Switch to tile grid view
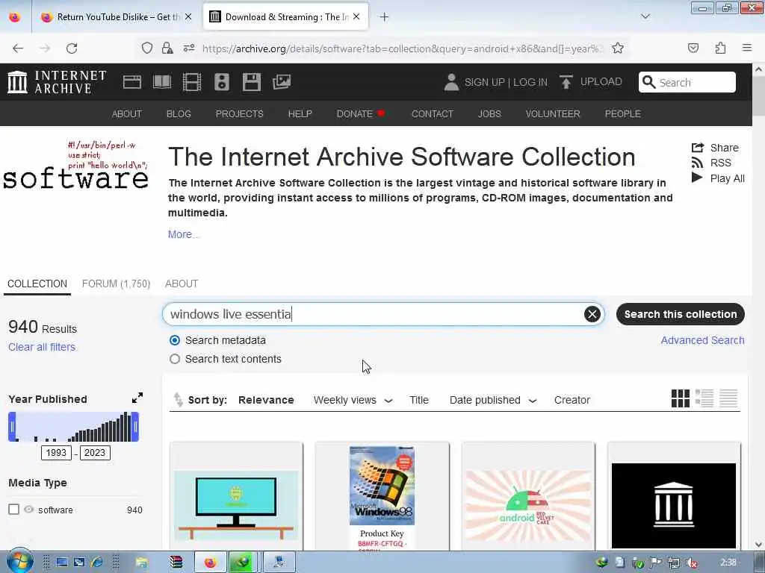Image resolution: width=765 pixels, height=573 pixels. pos(680,398)
